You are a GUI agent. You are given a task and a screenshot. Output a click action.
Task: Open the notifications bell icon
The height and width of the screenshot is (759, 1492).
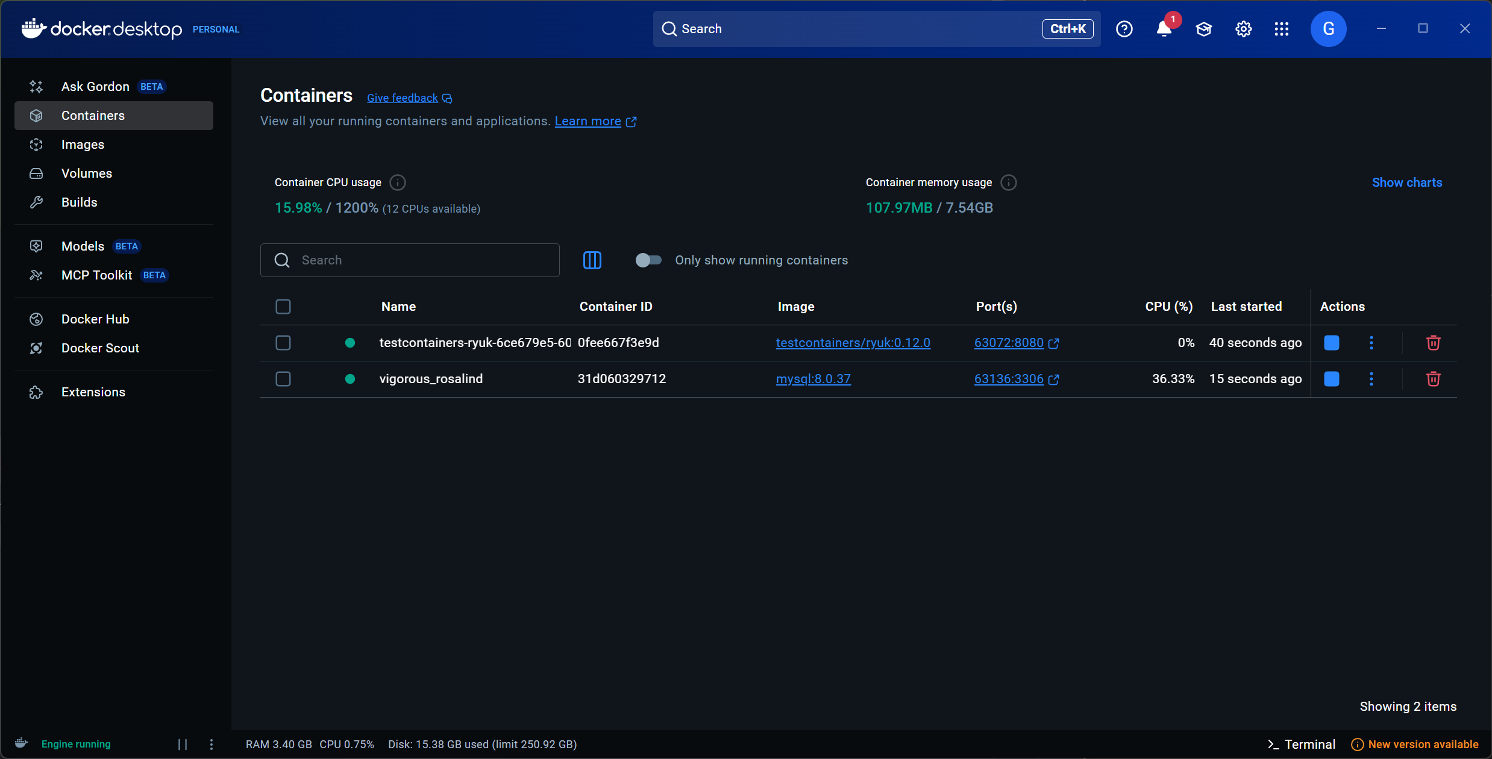pyautogui.click(x=1164, y=29)
